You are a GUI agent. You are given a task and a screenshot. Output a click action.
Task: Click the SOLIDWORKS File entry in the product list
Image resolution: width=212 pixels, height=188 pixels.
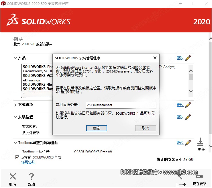(37, 85)
